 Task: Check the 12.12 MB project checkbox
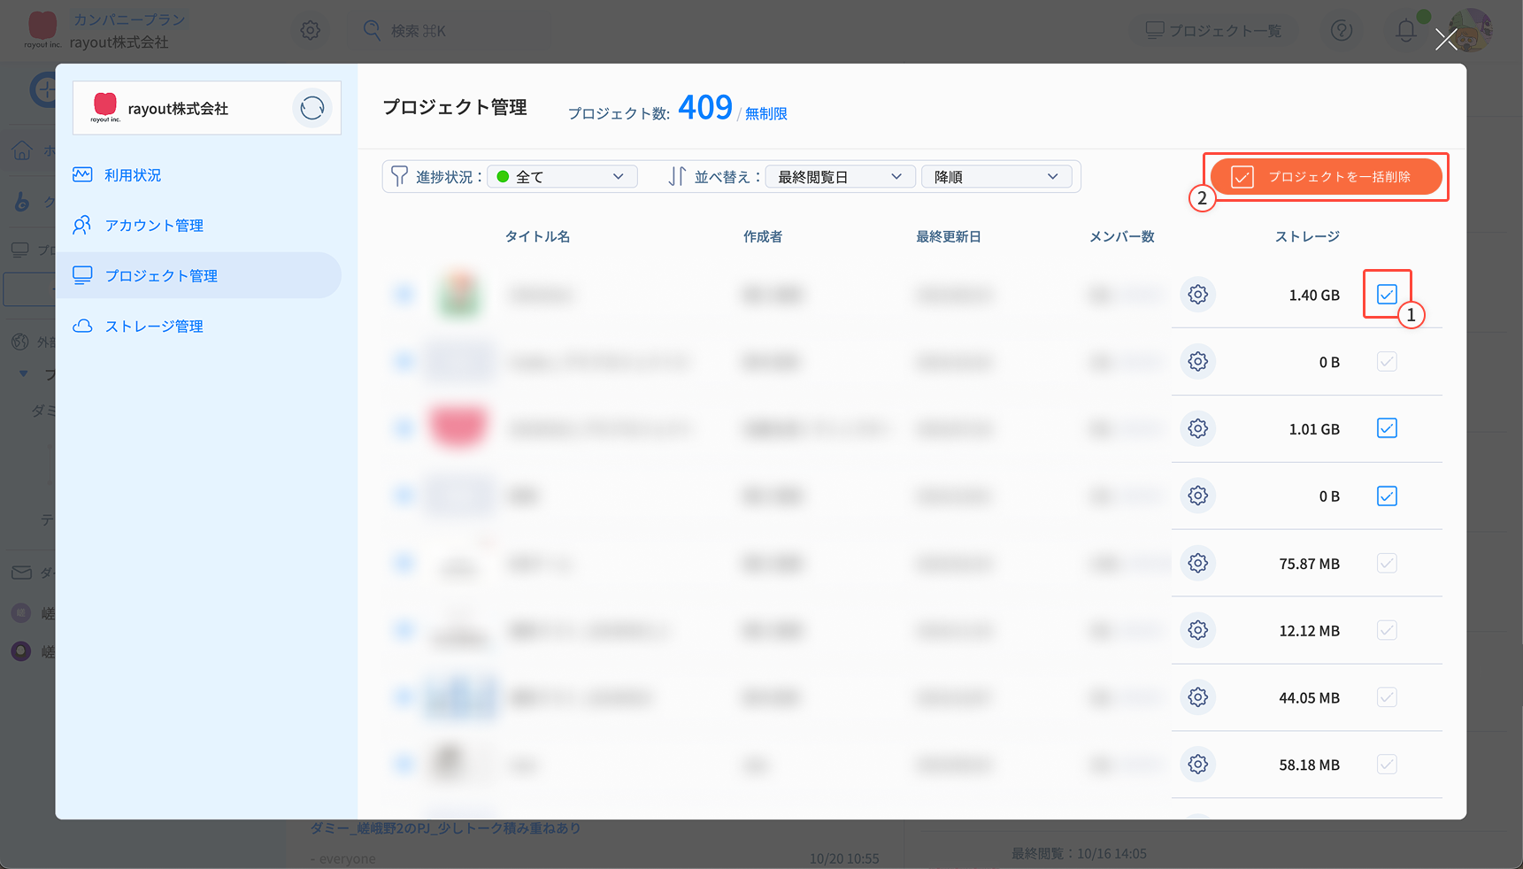(x=1387, y=630)
